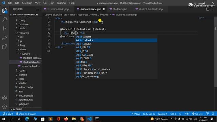
Task: Open the File menu
Action: (10, 3)
